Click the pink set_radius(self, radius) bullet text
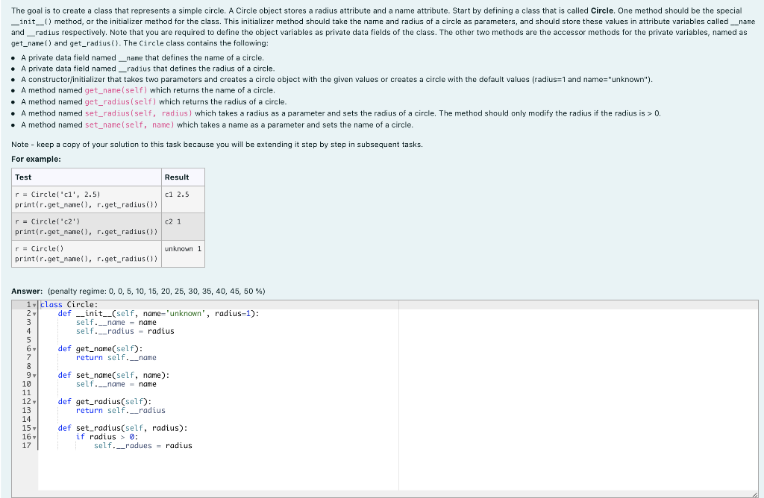Viewport: 764px width, 498px height. (138, 113)
